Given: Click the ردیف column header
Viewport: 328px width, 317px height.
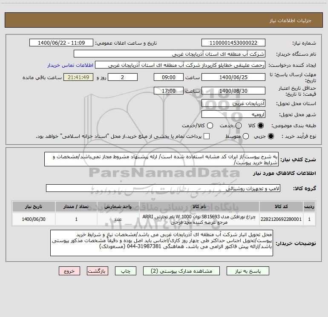Looking at the screenshot, I should pyautogui.click(x=309, y=206).
